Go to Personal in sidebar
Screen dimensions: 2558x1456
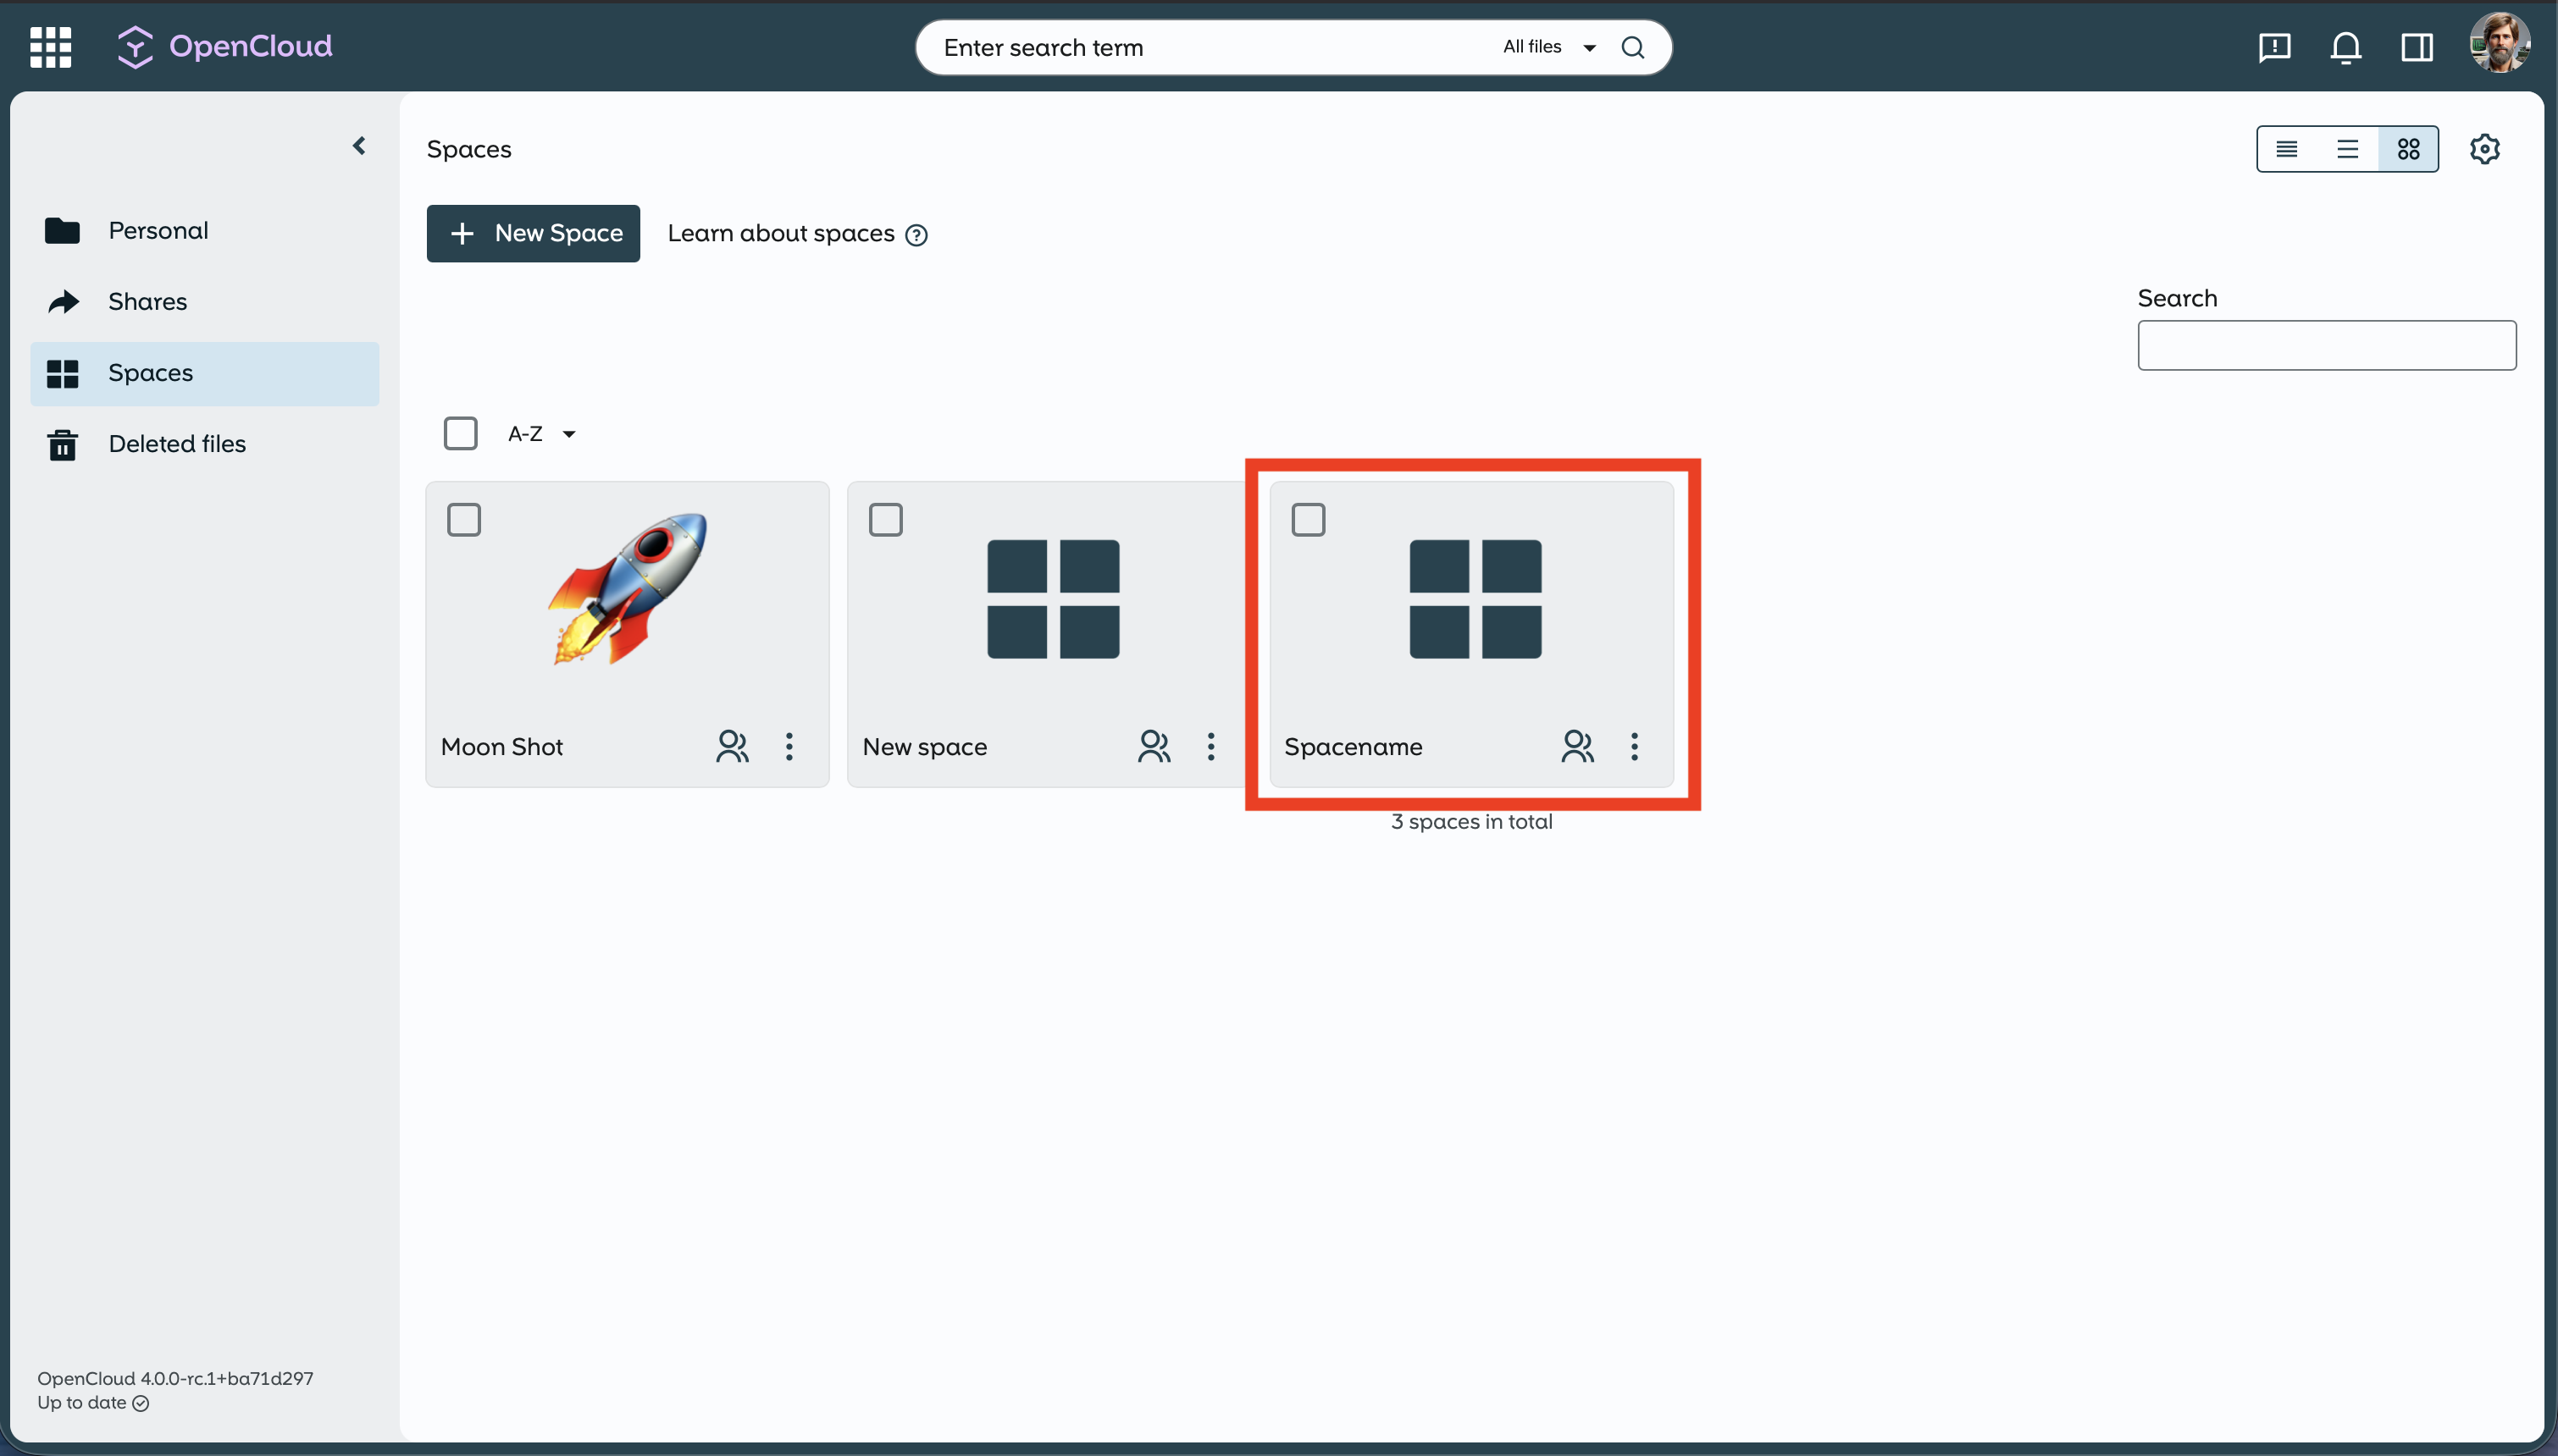tap(158, 230)
